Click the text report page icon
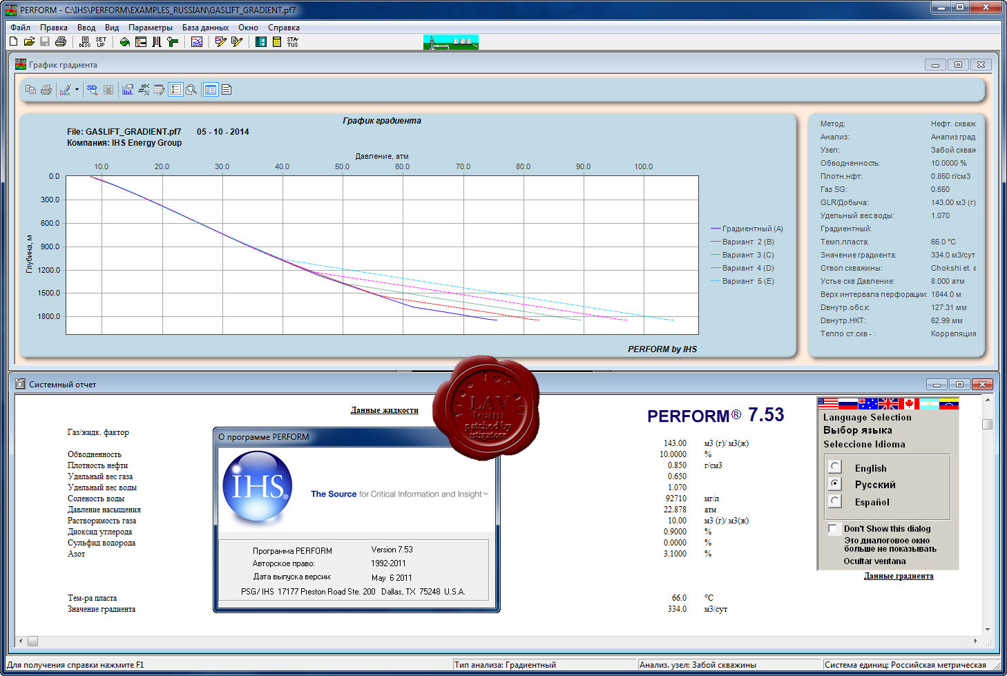The image size is (1007, 676). (227, 90)
